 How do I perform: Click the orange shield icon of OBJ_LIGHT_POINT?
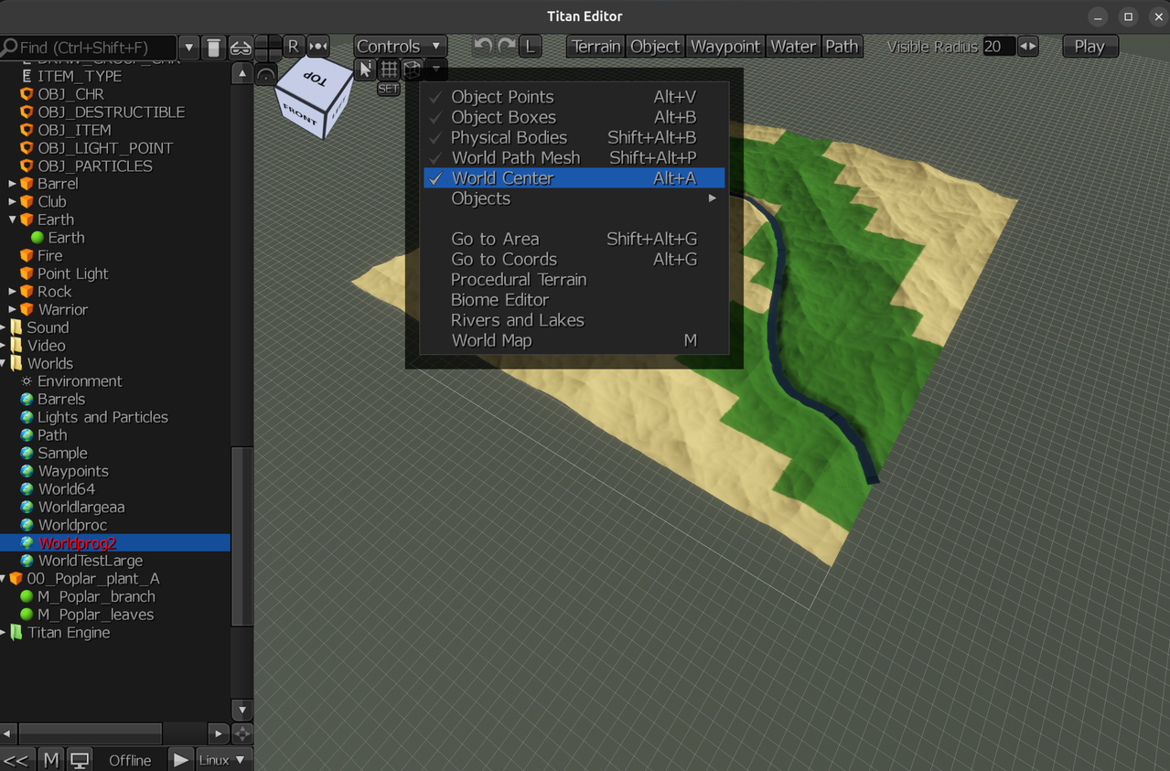(x=27, y=148)
